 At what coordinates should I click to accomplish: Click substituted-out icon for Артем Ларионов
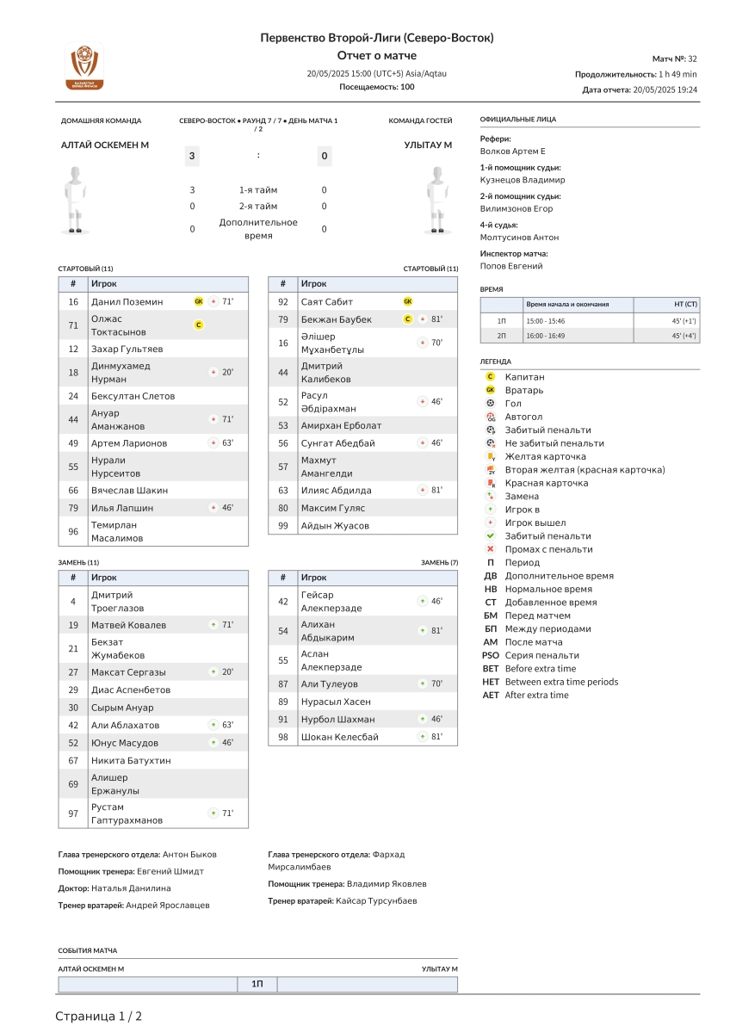pos(213,443)
